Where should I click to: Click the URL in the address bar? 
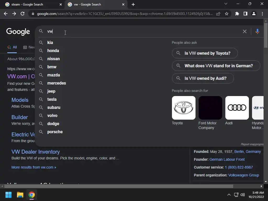point(125,14)
